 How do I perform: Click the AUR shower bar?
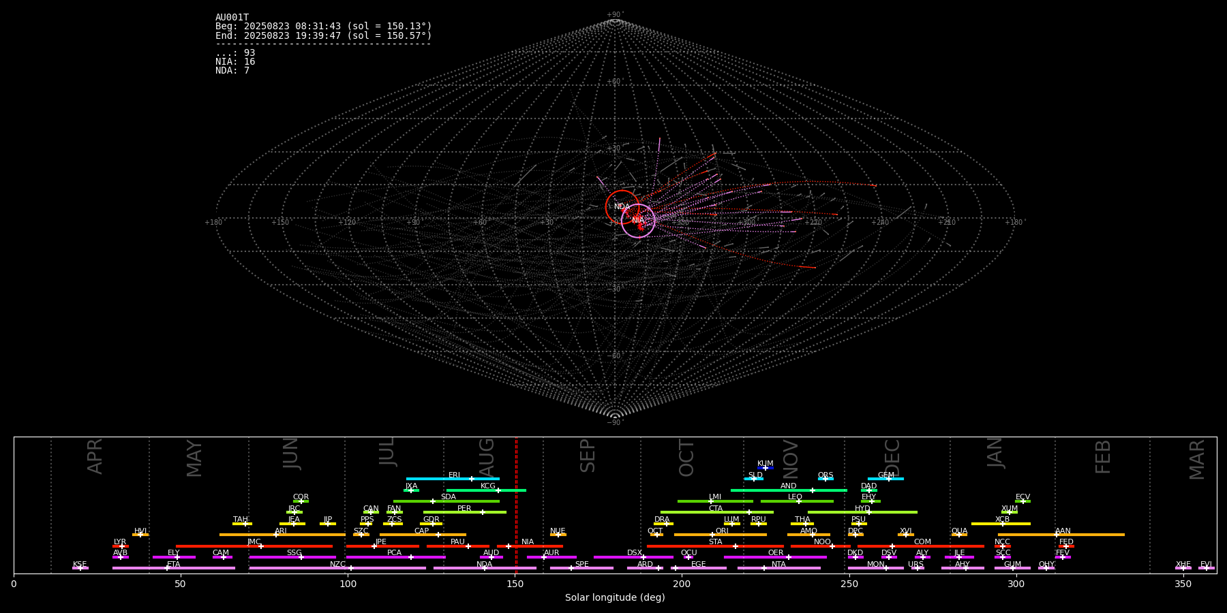click(551, 557)
